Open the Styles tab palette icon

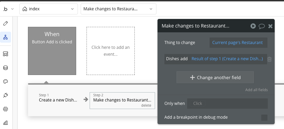tap(6, 82)
